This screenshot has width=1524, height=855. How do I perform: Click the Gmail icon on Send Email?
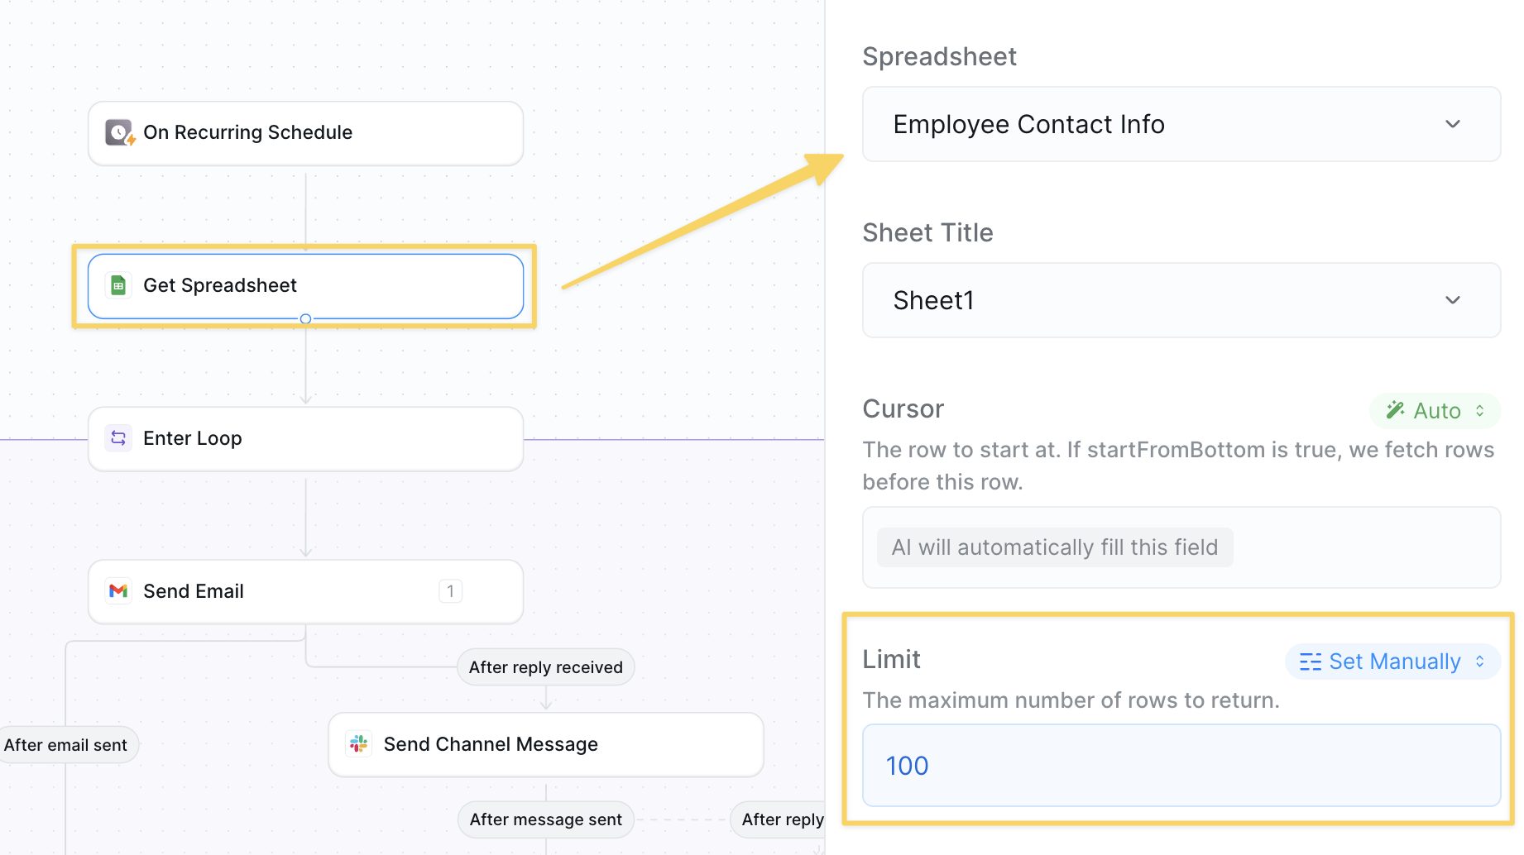point(118,591)
